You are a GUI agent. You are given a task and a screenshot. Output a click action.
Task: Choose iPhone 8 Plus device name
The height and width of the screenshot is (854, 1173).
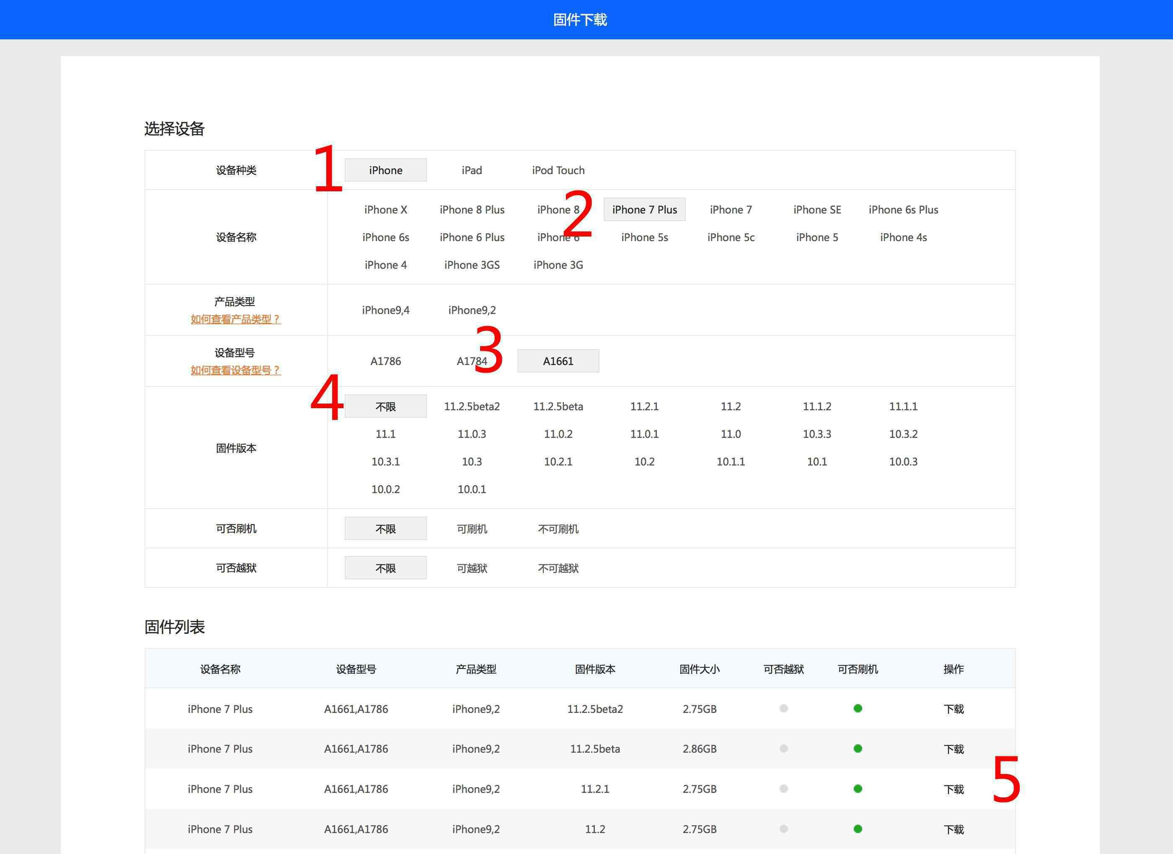472,209
